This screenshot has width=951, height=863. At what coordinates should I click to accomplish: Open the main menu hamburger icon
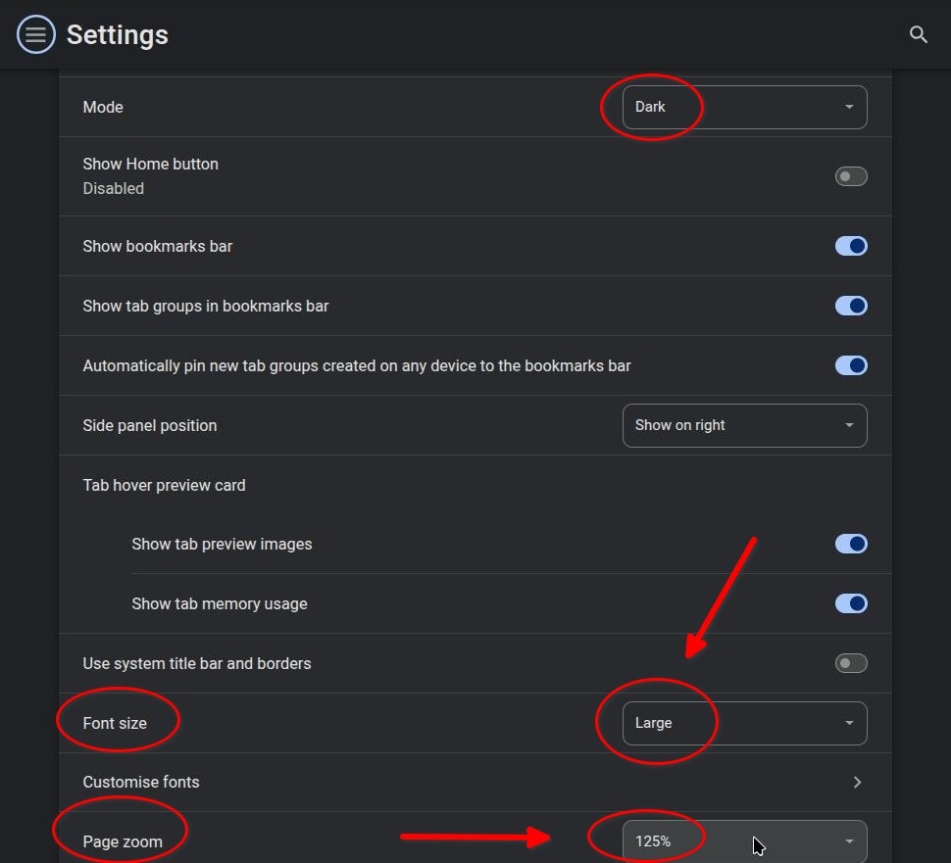click(36, 35)
